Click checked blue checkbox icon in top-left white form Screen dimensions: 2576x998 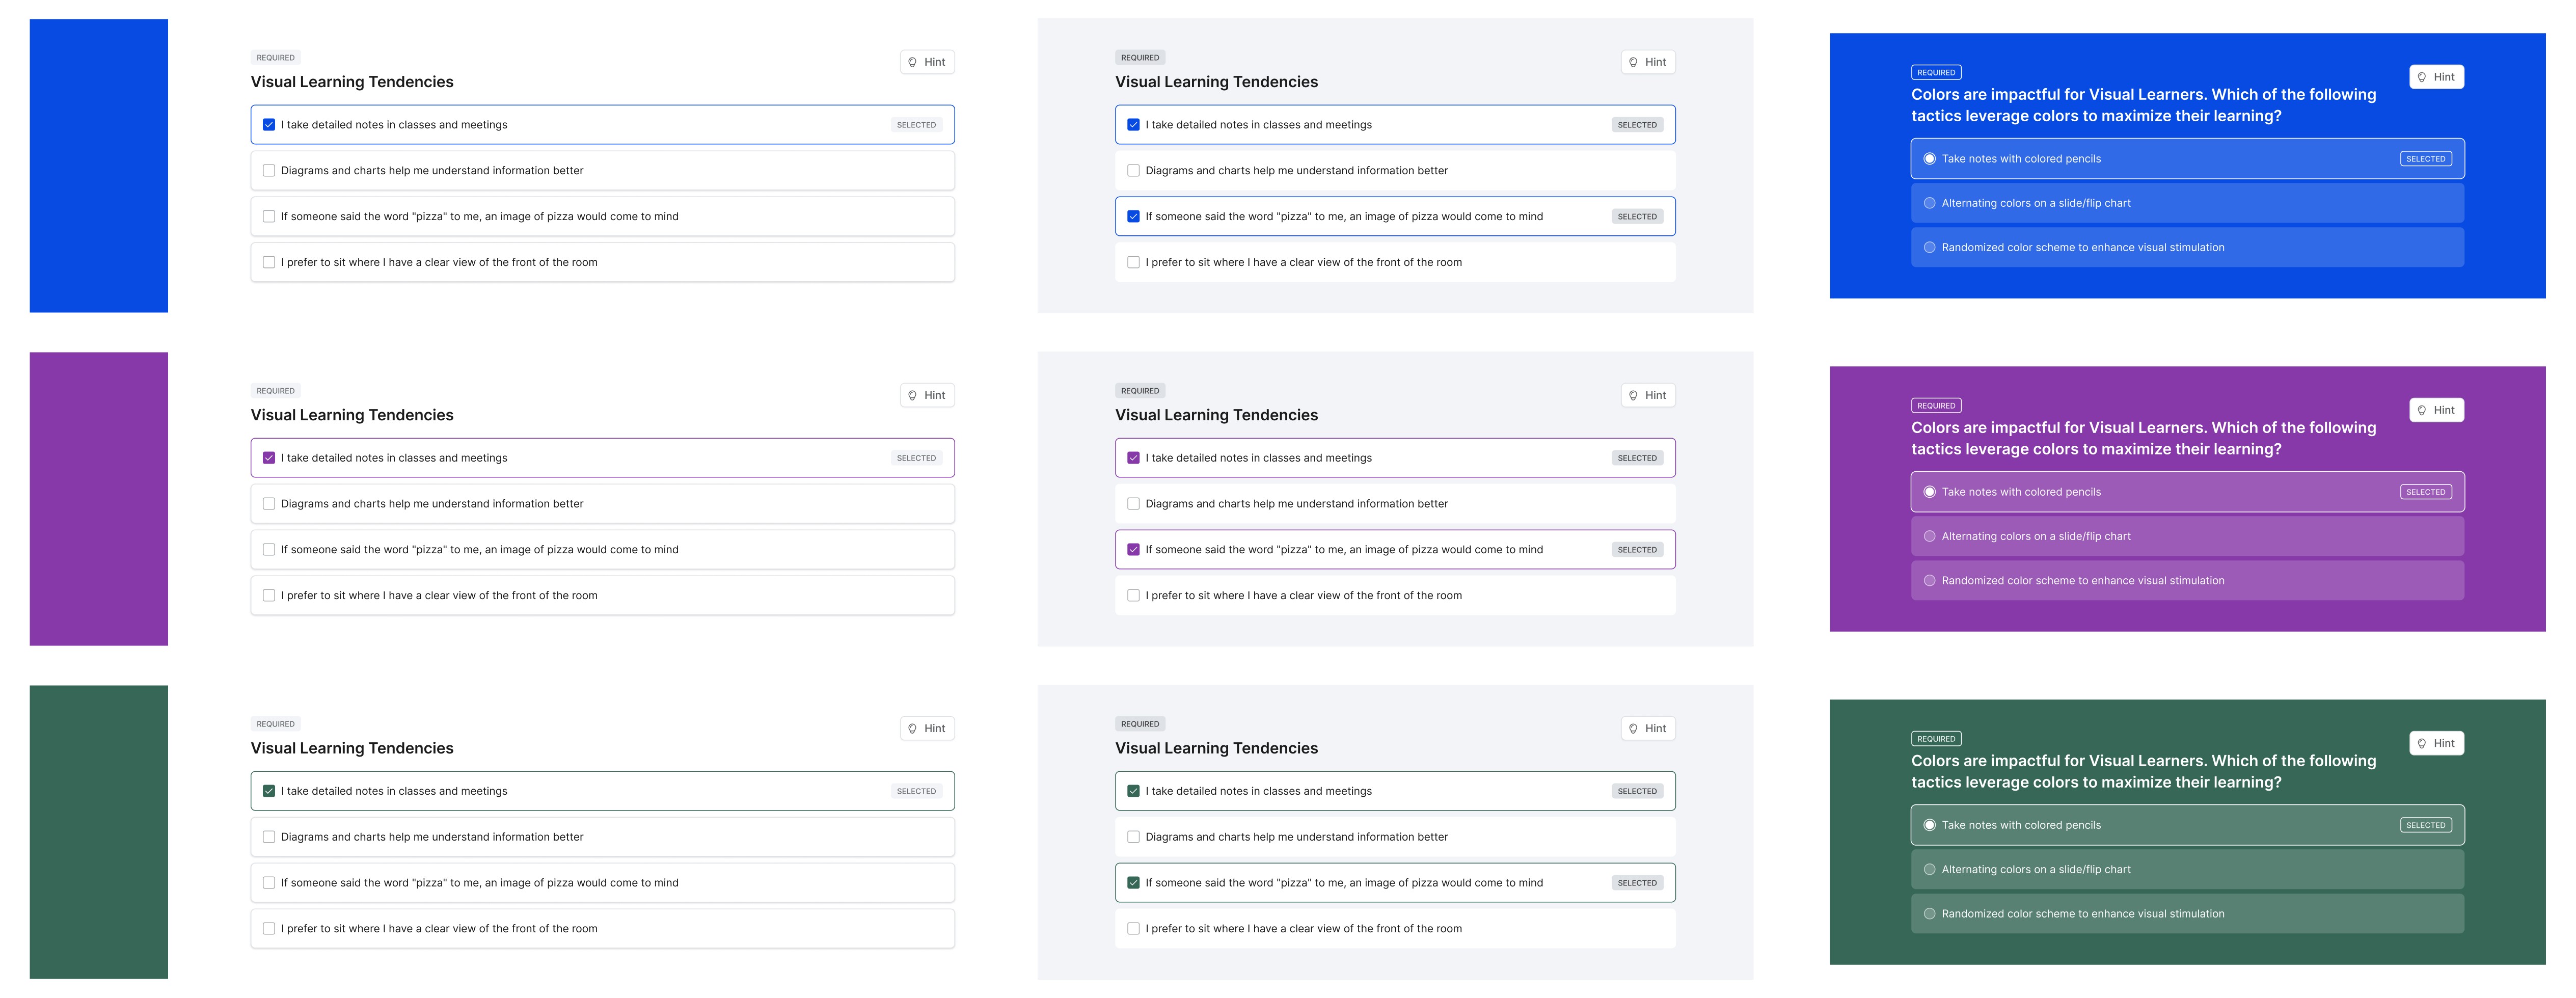[x=269, y=125]
